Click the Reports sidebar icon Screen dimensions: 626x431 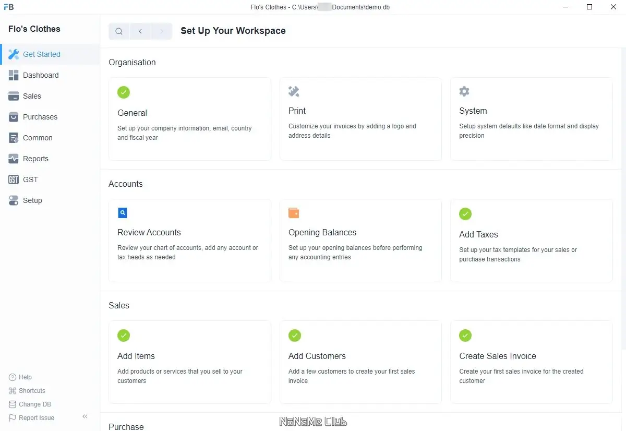click(x=14, y=159)
